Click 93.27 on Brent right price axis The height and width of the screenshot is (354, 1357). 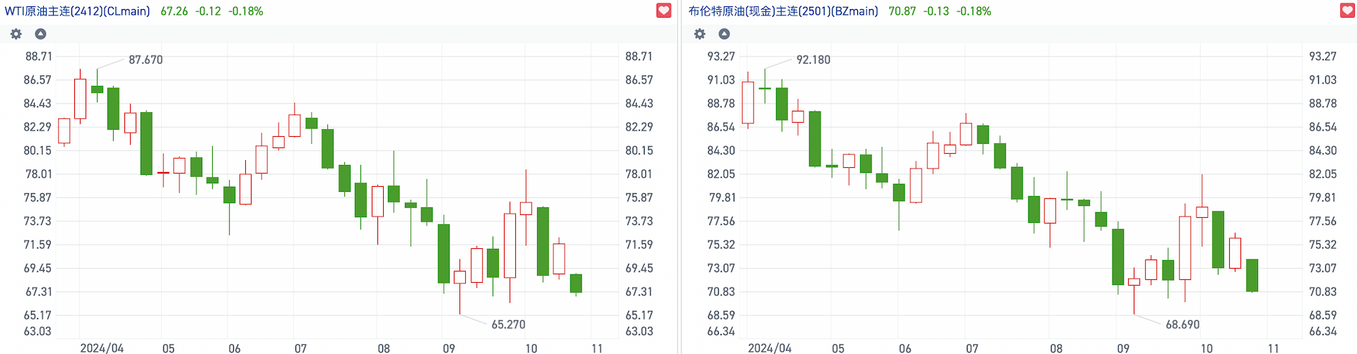pos(1322,56)
